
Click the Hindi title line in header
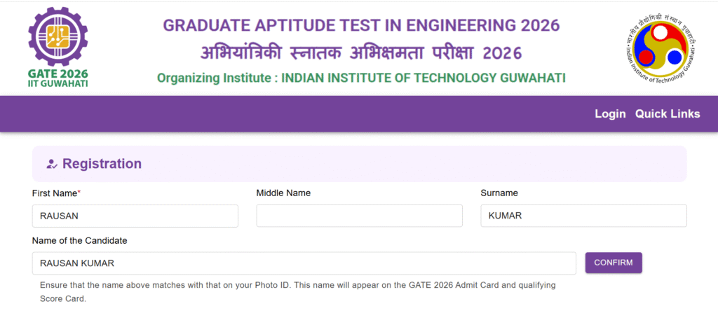coord(361,53)
